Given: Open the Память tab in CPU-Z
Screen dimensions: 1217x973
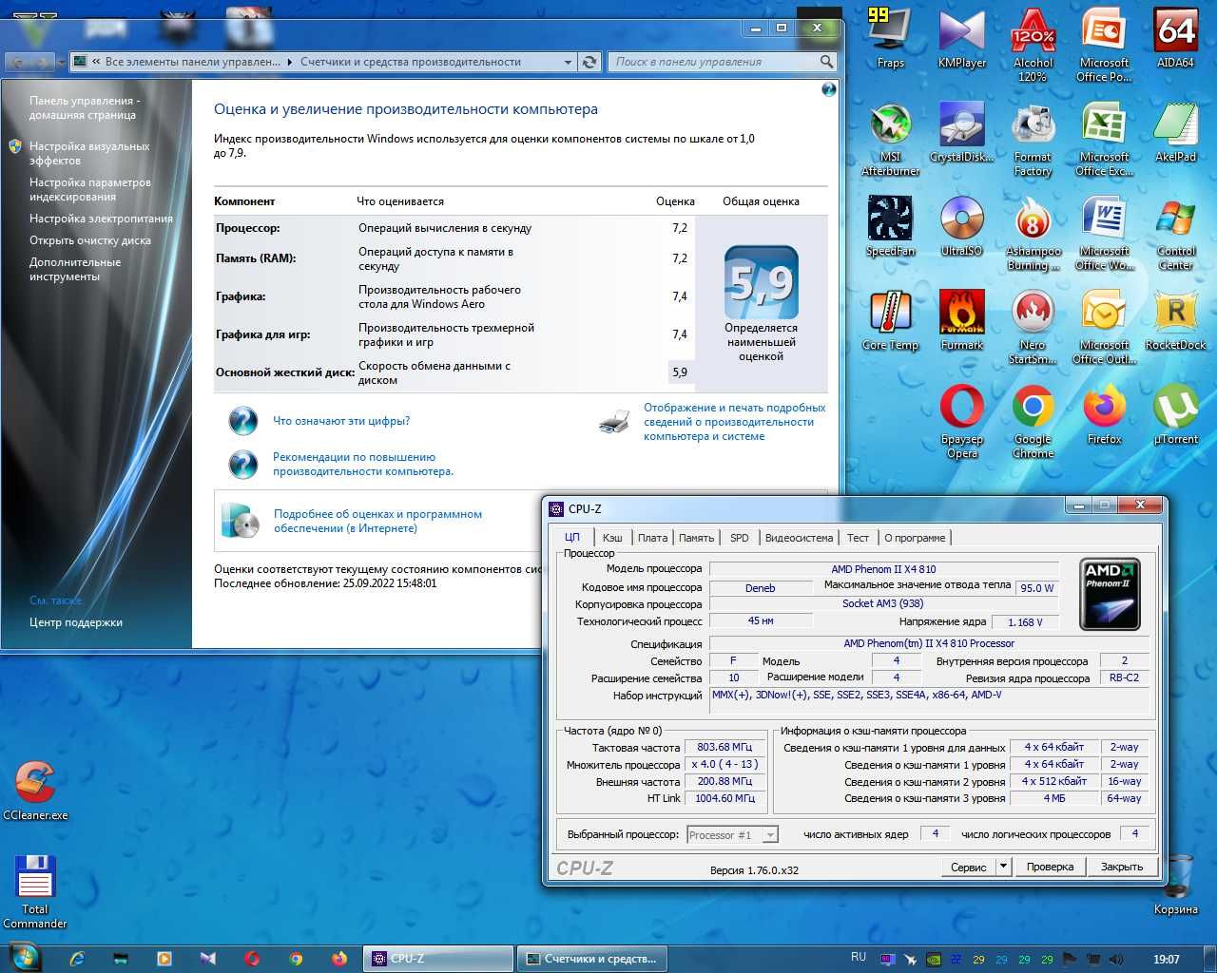Looking at the screenshot, I should coord(696,538).
